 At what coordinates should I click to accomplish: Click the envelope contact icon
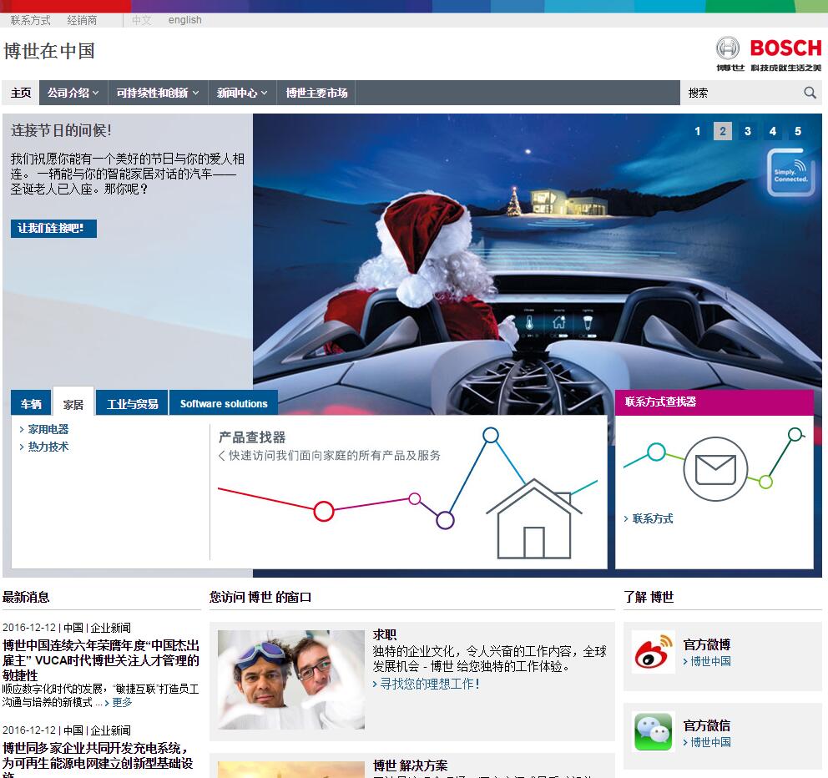[x=715, y=469]
